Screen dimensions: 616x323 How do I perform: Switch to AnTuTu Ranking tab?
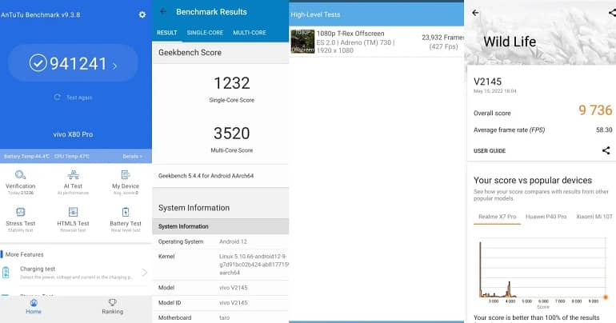112,306
